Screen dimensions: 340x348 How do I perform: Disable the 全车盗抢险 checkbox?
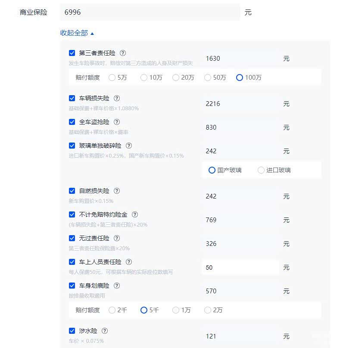point(72,122)
